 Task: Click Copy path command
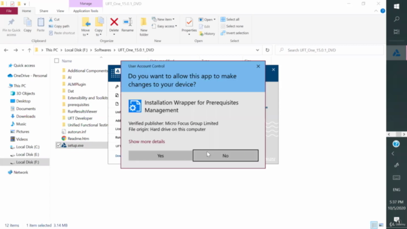pyautogui.click(x=59, y=26)
